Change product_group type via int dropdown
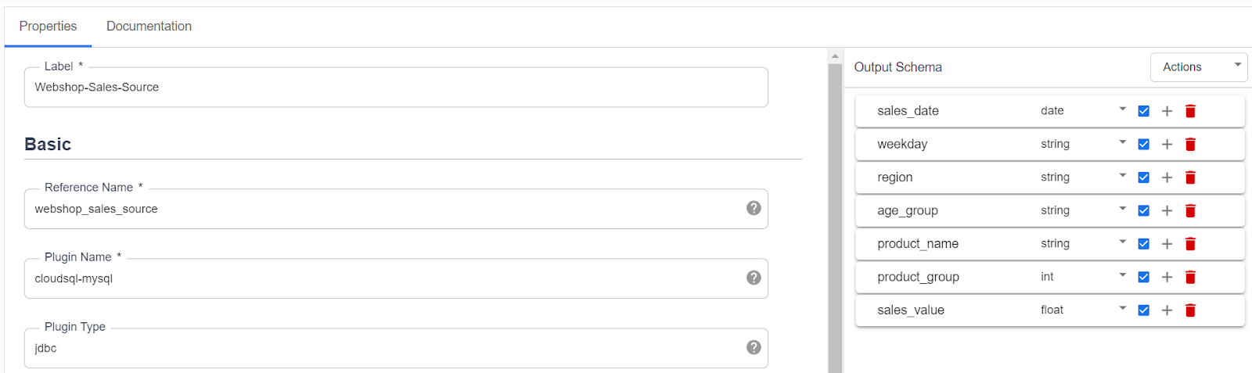Screen dimensions: 1252x373 click(1083, 277)
